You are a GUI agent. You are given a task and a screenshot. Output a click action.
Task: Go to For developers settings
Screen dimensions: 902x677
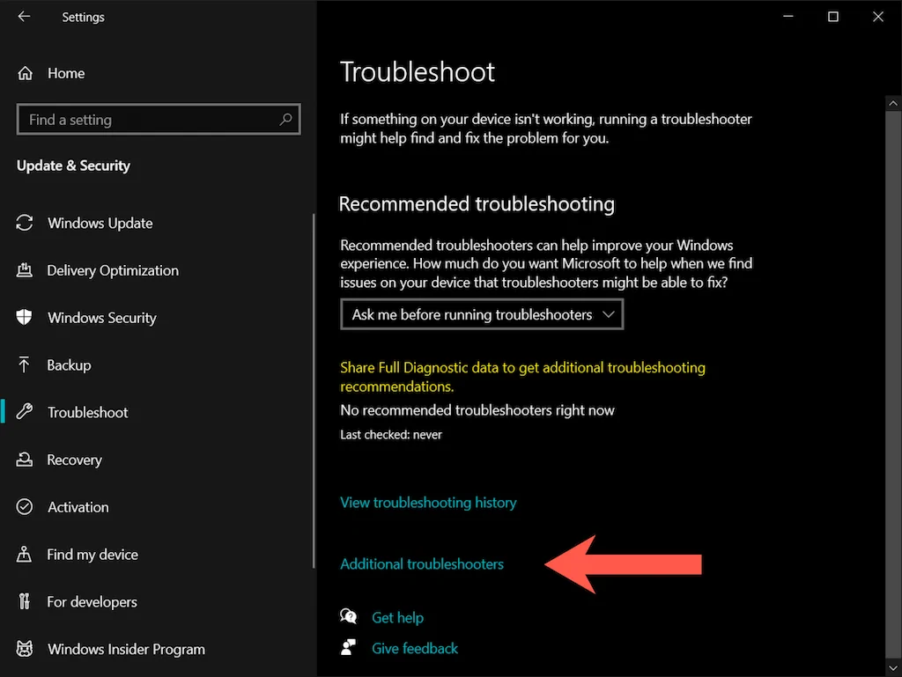(92, 602)
